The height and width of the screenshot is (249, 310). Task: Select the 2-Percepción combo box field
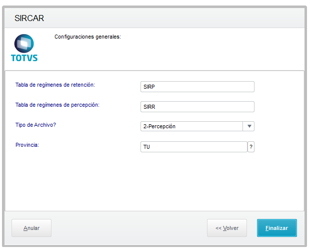coord(192,126)
